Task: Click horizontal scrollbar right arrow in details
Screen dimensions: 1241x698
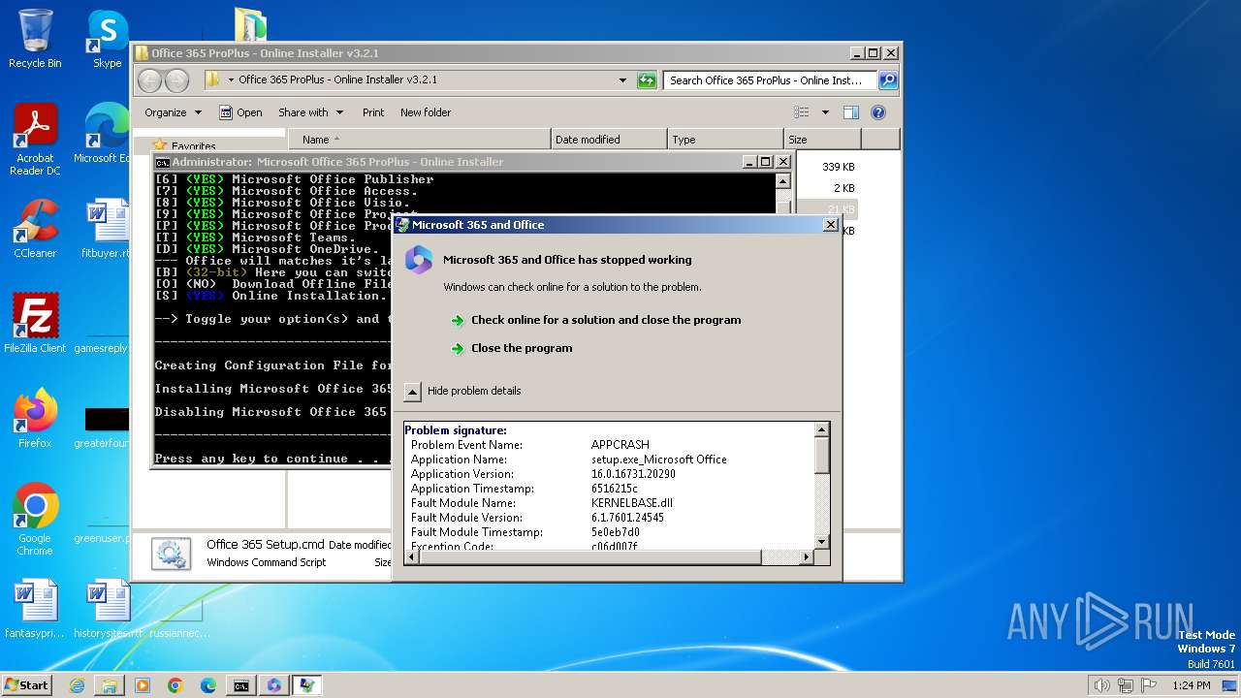Action: pos(807,556)
